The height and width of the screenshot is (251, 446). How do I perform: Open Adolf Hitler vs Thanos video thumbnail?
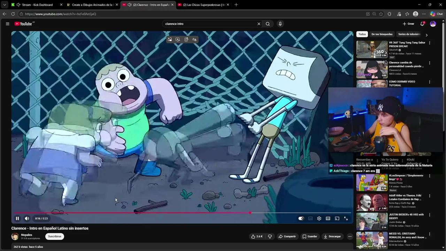point(372,202)
